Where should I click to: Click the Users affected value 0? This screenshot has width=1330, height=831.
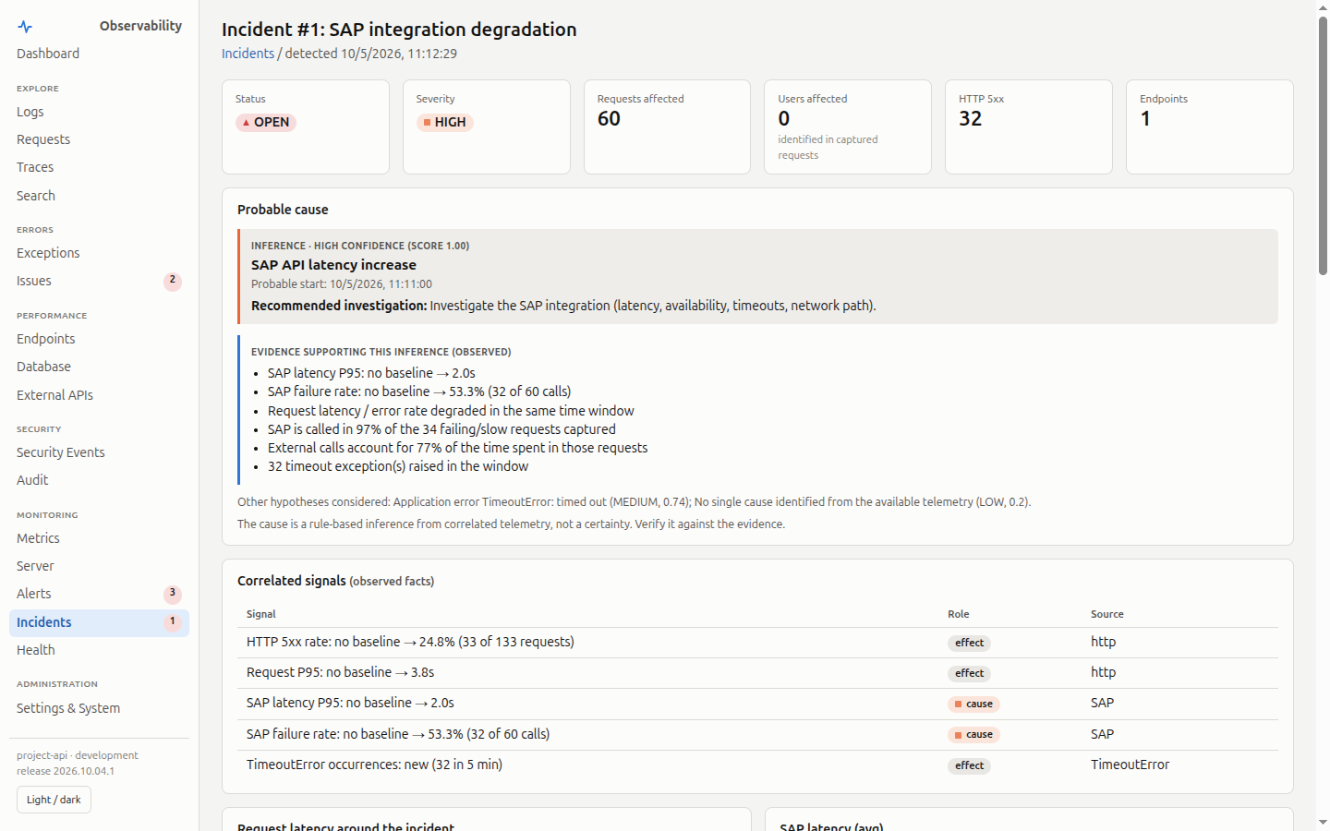tap(784, 118)
